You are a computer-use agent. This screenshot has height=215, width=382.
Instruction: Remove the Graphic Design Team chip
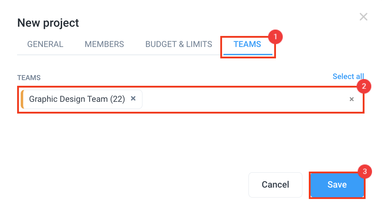coord(133,98)
